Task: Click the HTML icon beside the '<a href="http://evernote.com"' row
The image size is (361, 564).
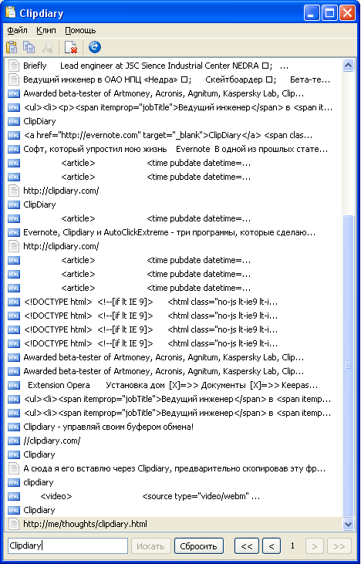Action: pyautogui.click(x=14, y=135)
